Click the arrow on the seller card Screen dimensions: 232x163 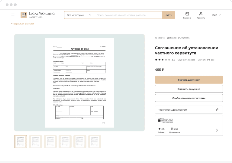[216, 130]
